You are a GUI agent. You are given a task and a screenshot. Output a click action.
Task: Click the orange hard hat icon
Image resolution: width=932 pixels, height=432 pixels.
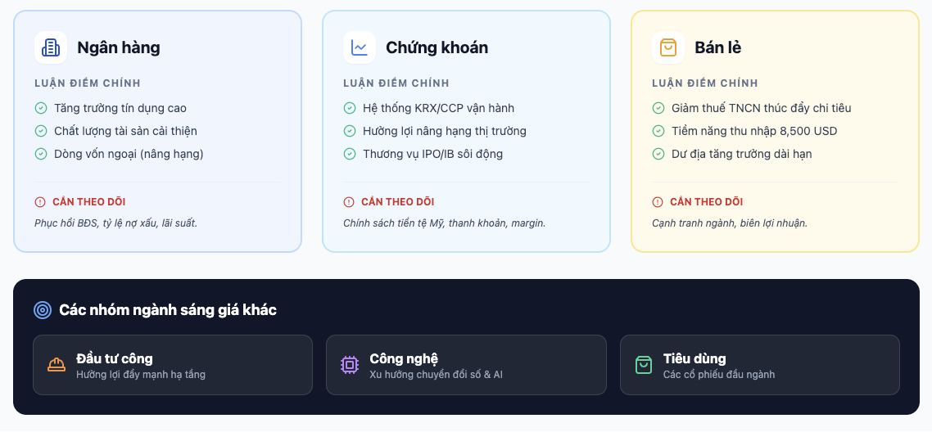[57, 365]
